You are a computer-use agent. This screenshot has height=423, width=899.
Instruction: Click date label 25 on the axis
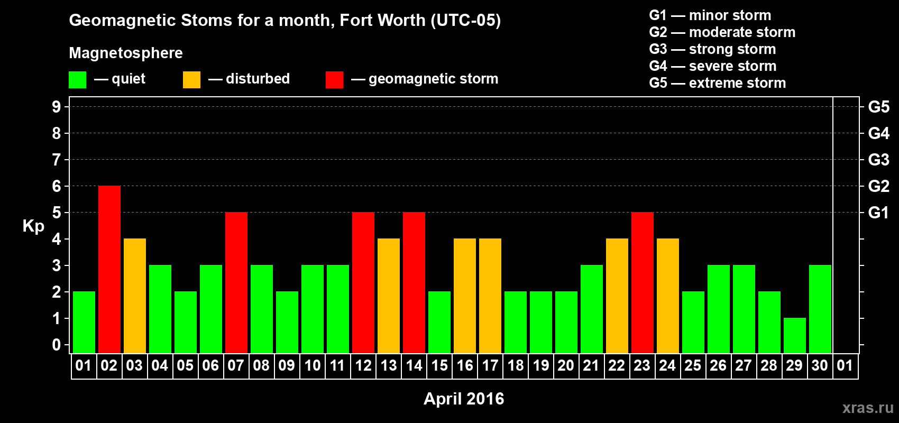(x=693, y=366)
